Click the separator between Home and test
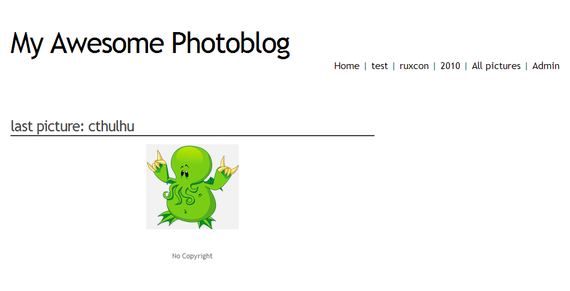570x291 pixels. [x=365, y=66]
